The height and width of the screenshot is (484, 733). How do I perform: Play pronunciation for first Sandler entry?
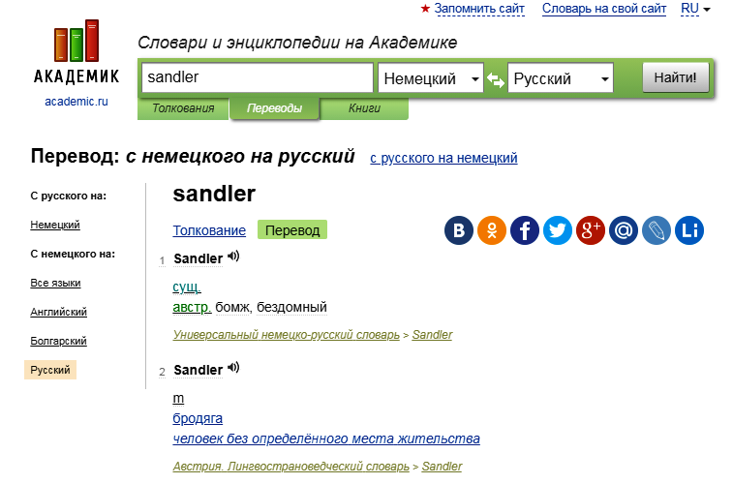pos(233,257)
